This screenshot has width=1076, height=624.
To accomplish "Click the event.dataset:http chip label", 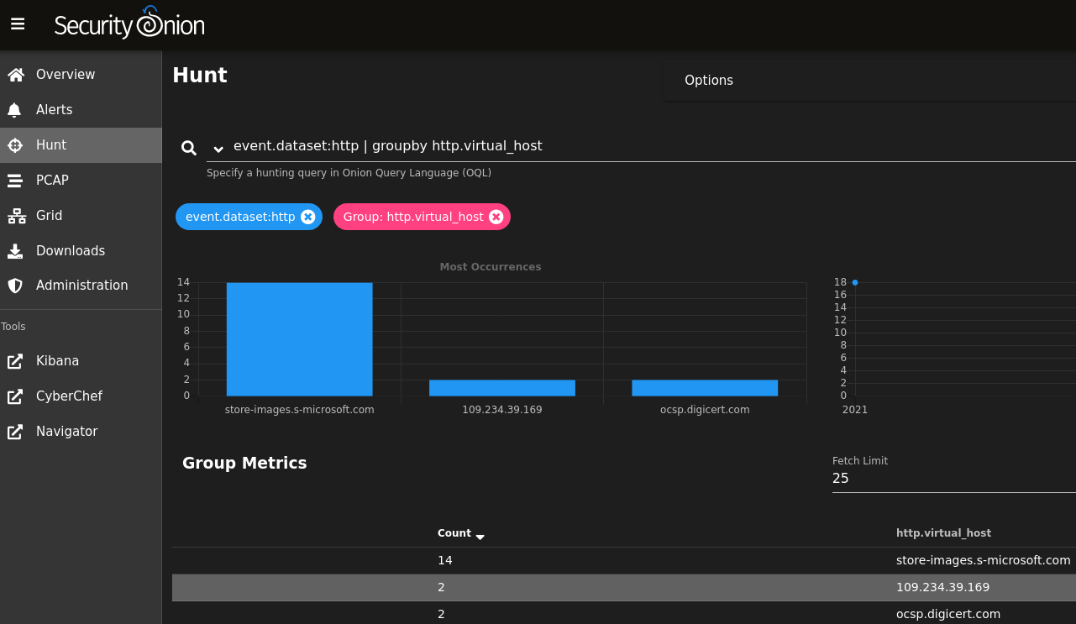I will click(x=240, y=217).
